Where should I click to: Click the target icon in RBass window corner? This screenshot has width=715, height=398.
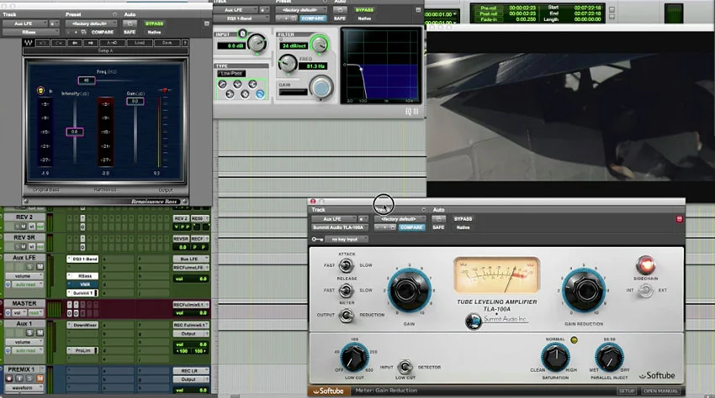click(207, 24)
